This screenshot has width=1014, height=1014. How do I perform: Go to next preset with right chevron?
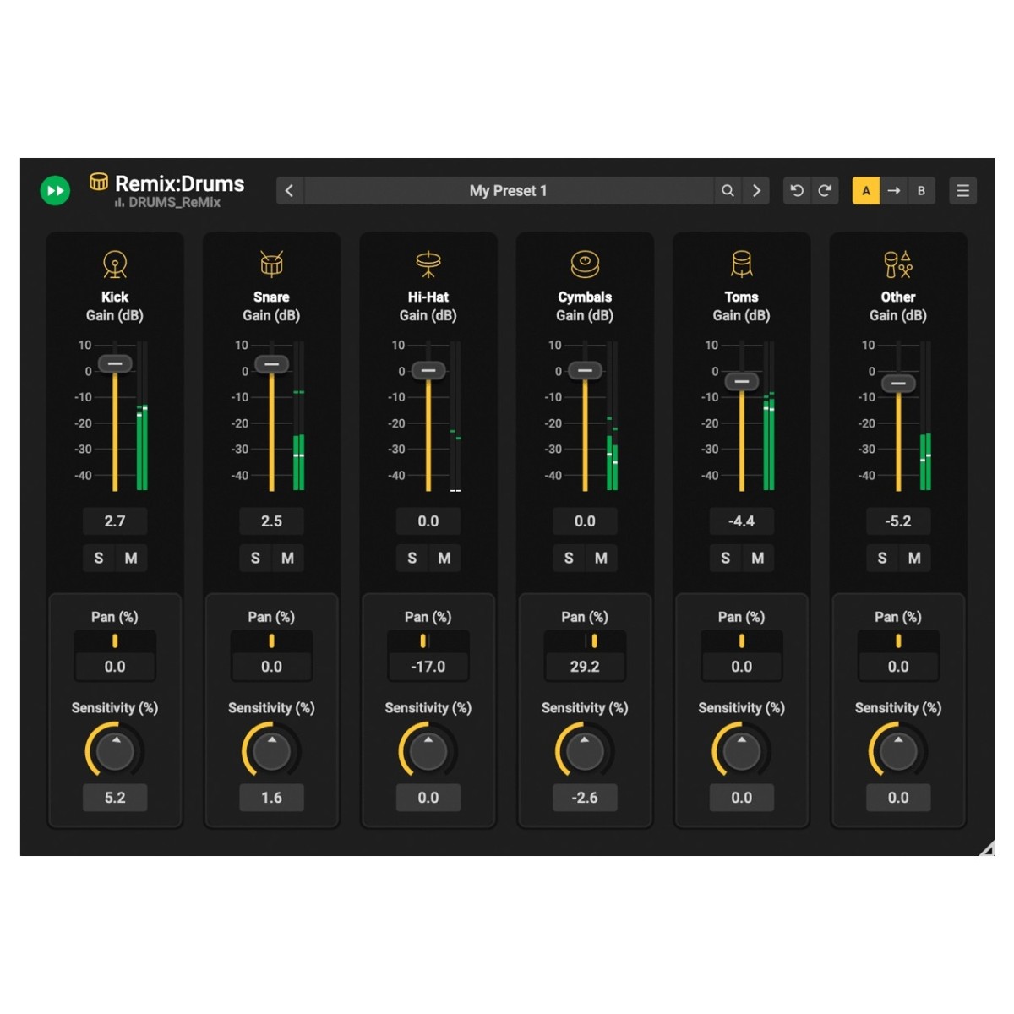click(756, 191)
